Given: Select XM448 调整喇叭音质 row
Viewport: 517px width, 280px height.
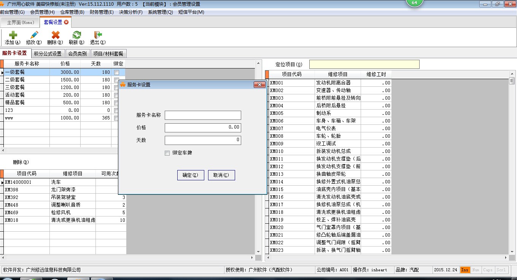Looking at the screenshot, I should [65, 205].
